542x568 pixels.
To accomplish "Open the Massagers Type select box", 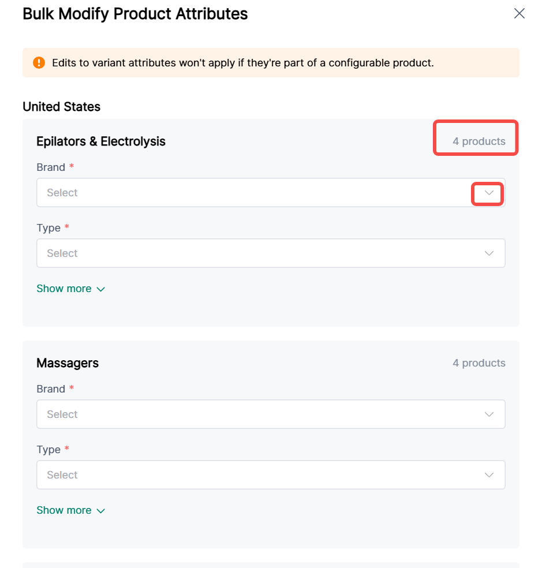I will [x=254, y=475].
